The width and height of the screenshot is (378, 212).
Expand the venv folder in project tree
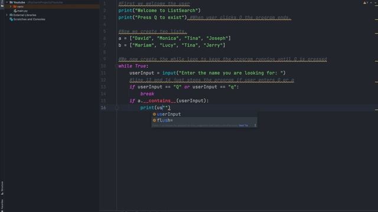[x=11, y=6]
